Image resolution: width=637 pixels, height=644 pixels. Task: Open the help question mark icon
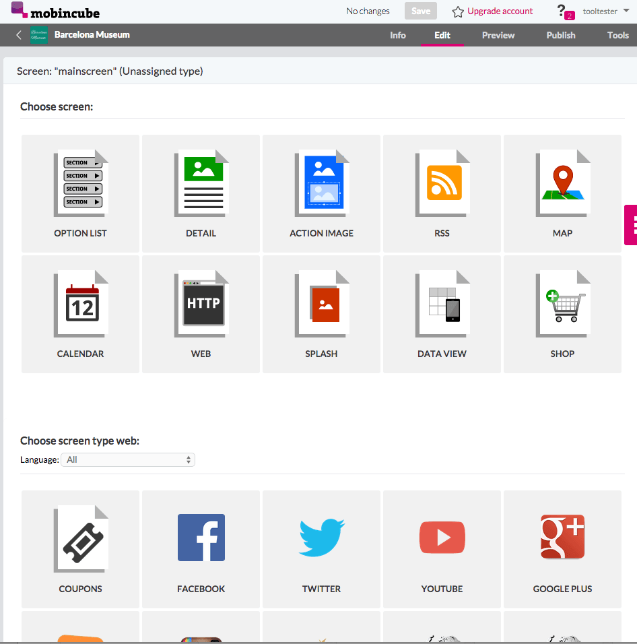click(x=561, y=10)
